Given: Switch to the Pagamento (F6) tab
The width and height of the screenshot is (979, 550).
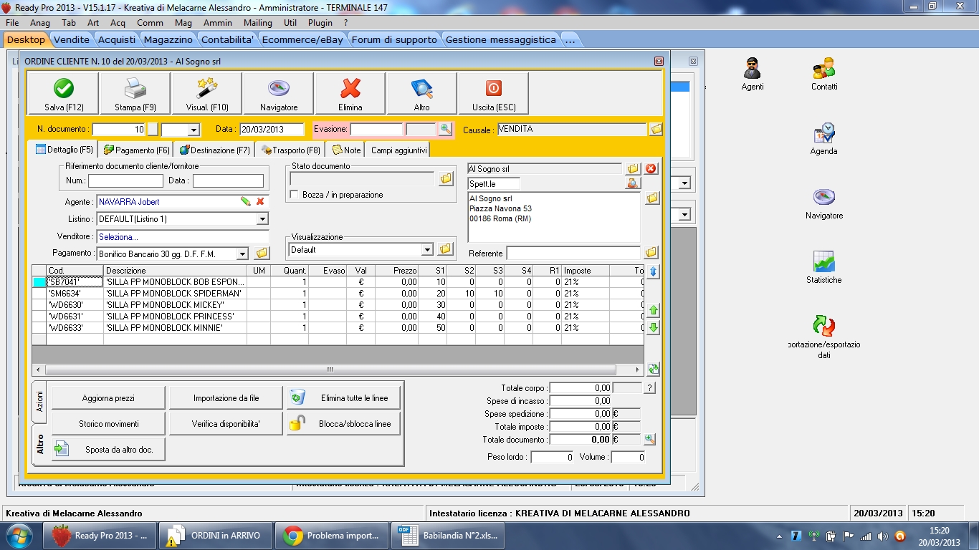Looking at the screenshot, I should tap(137, 150).
